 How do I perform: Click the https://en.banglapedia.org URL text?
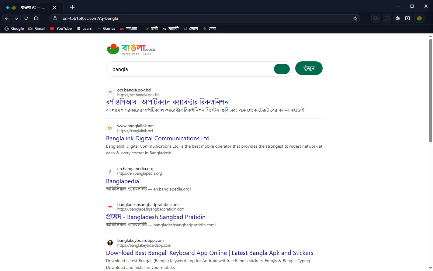click(140, 173)
